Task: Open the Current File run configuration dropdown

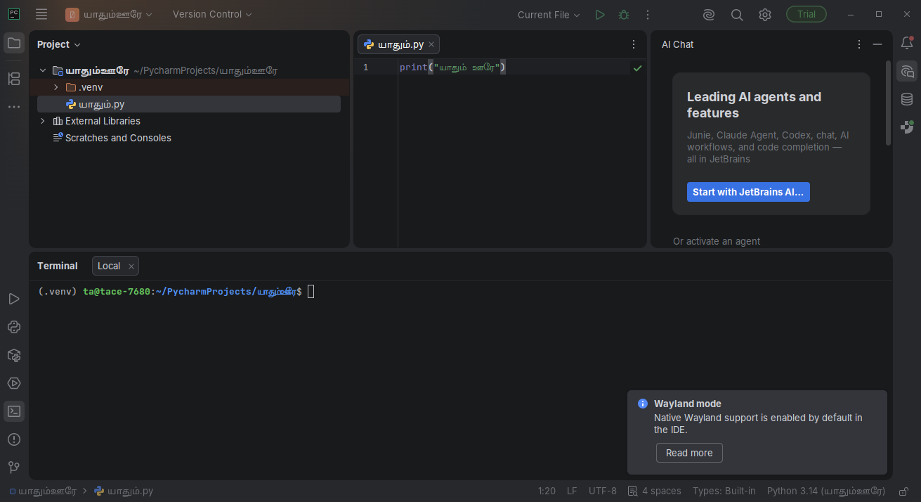Action: [x=549, y=15]
